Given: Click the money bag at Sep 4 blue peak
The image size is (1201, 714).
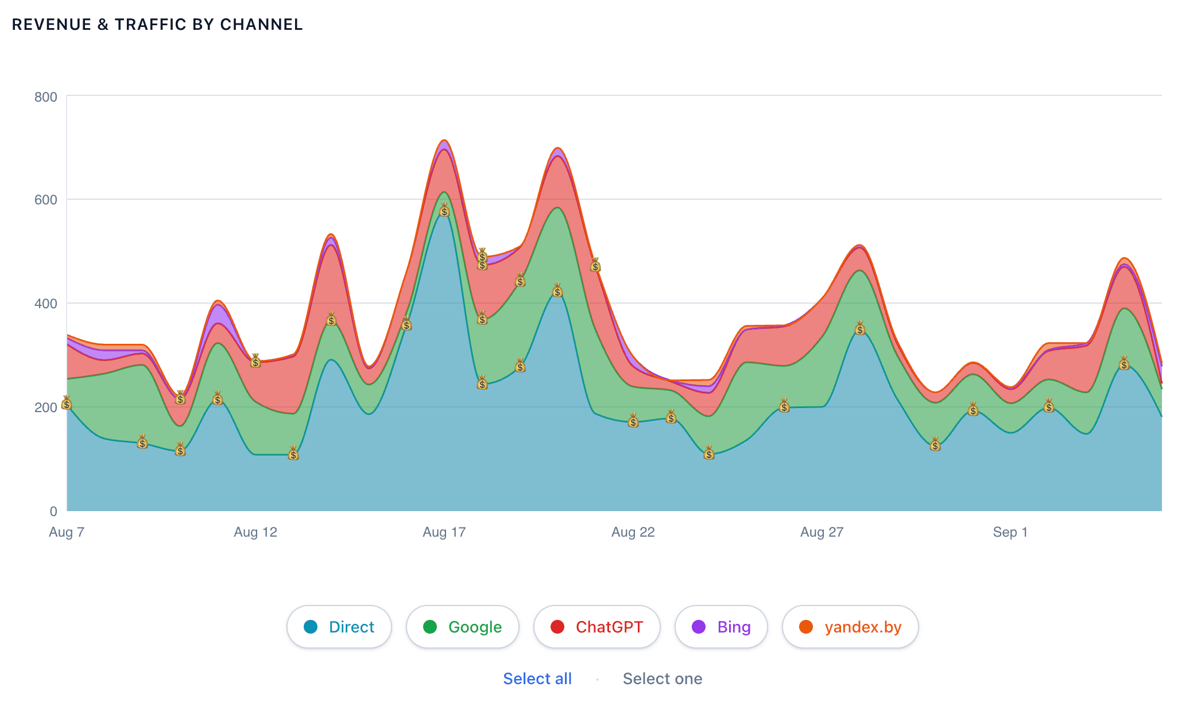Looking at the screenshot, I should [1124, 363].
